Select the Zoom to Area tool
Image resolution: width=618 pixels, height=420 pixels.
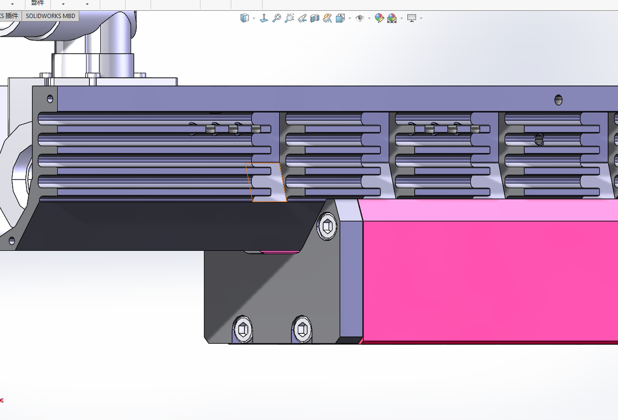tap(289, 19)
